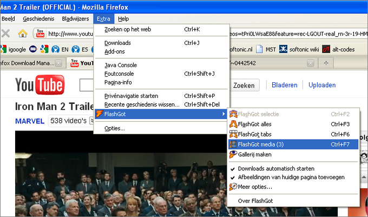Click the FlashGot media film icon

coord(233,144)
